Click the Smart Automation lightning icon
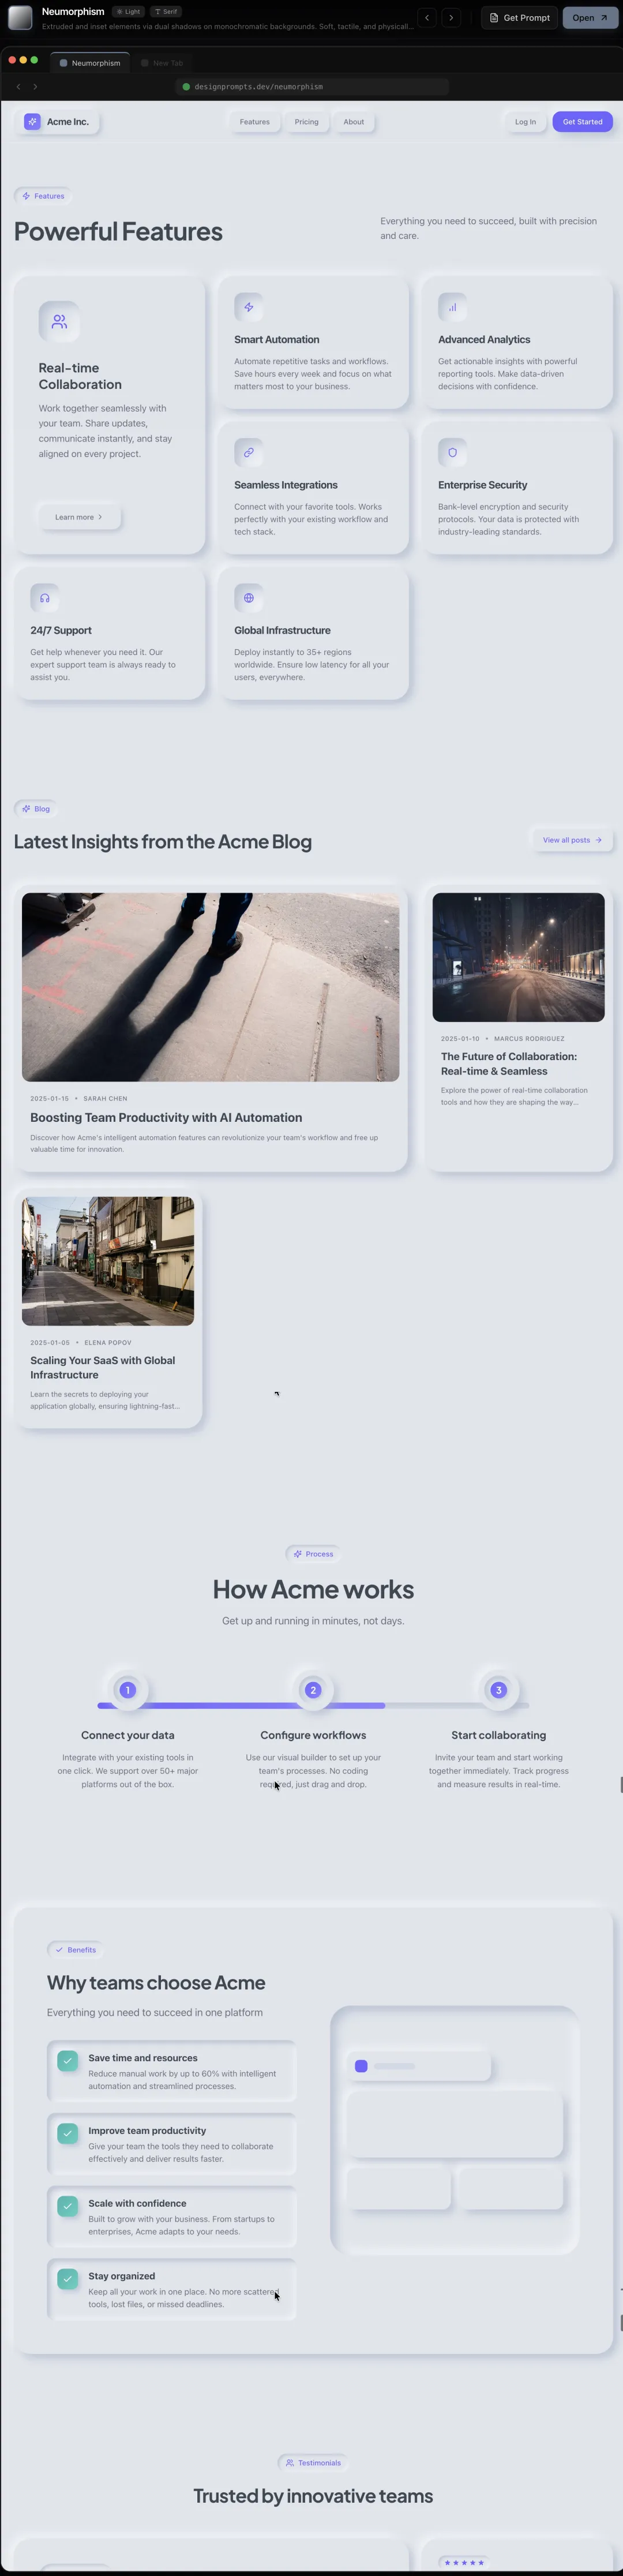Image resolution: width=623 pixels, height=2576 pixels. [248, 307]
